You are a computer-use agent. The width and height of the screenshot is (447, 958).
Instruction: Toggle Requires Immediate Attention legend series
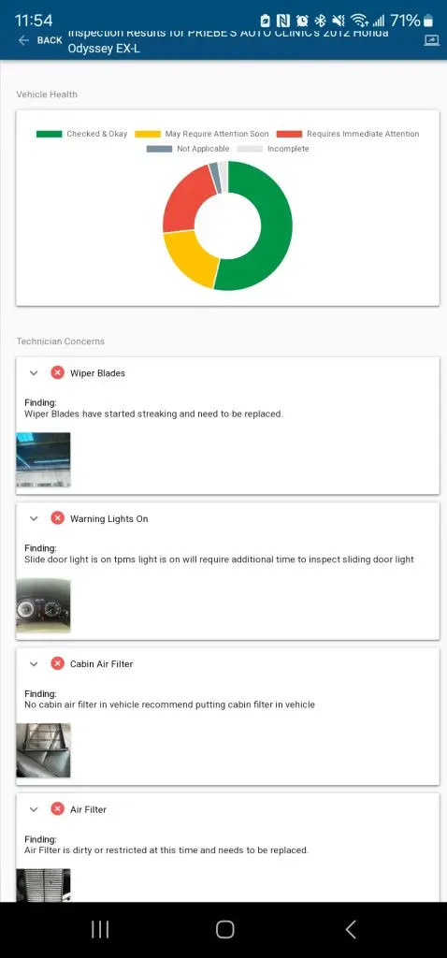348,134
